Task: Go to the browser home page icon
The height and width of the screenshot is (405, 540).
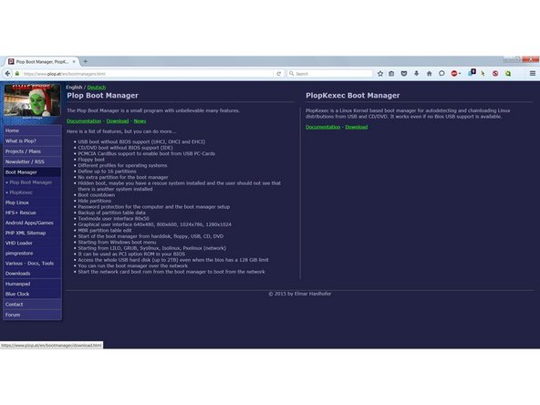Action: click(429, 73)
